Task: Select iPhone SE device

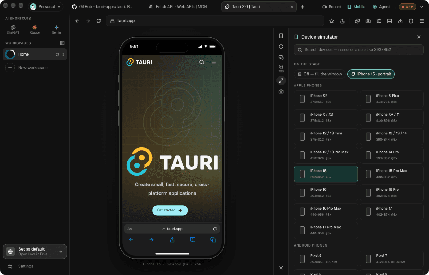Action: pyautogui.click(x=326, y=99)
